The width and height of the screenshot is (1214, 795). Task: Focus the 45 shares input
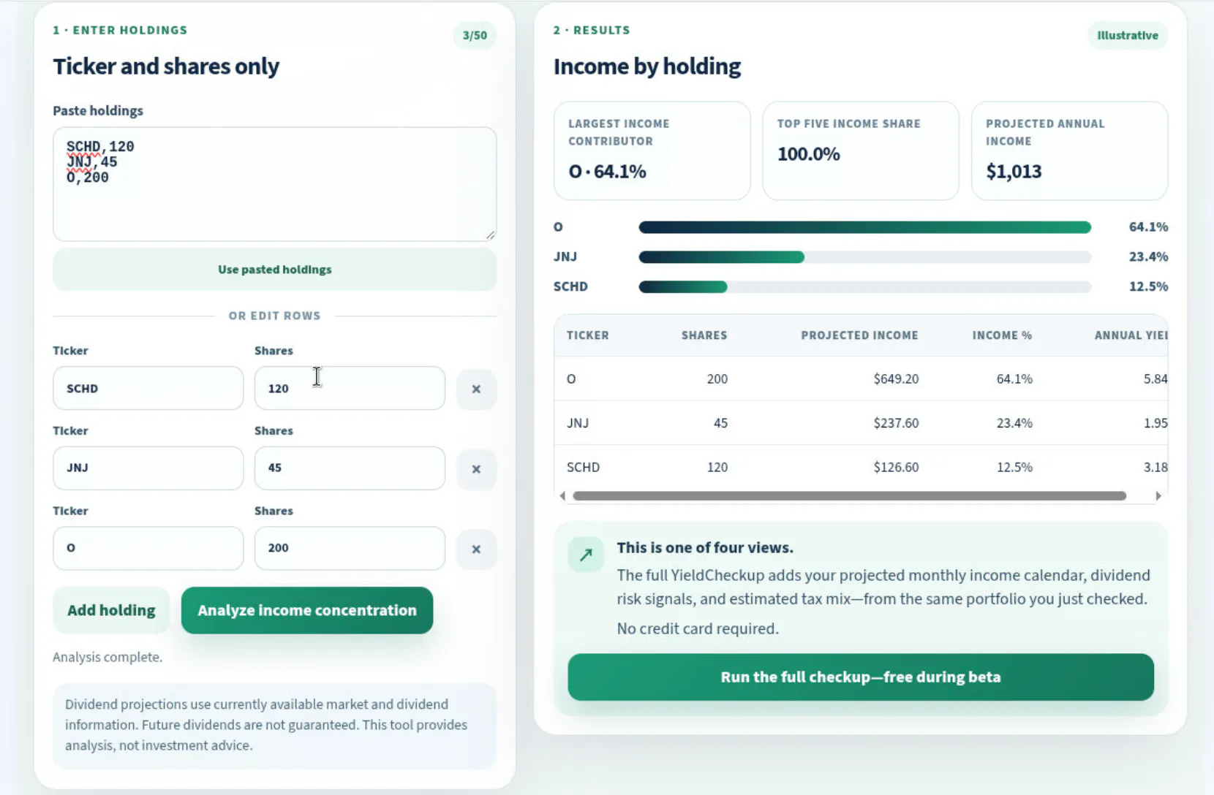[x=350, y=468]
